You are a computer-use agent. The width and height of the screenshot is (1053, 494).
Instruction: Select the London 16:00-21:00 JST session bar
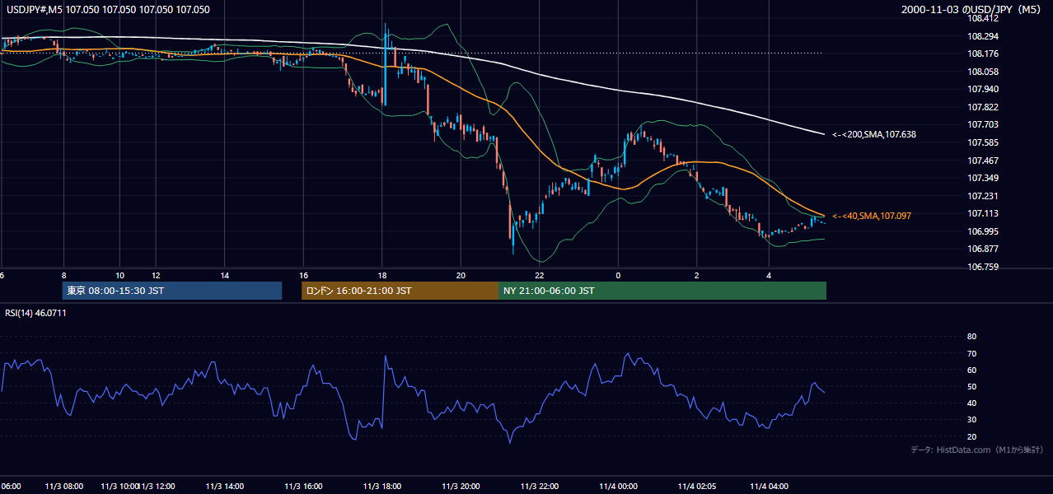(400, 291)
